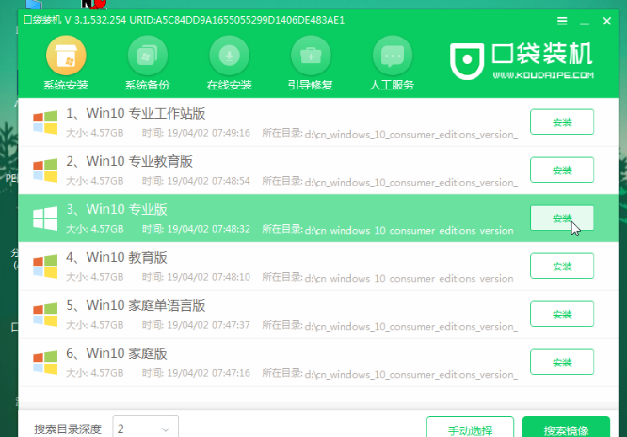Viewport: 627px width, 437px height.
Task: Click Windows logo of Win10 专业教育版 row
Action: [45, 170]
